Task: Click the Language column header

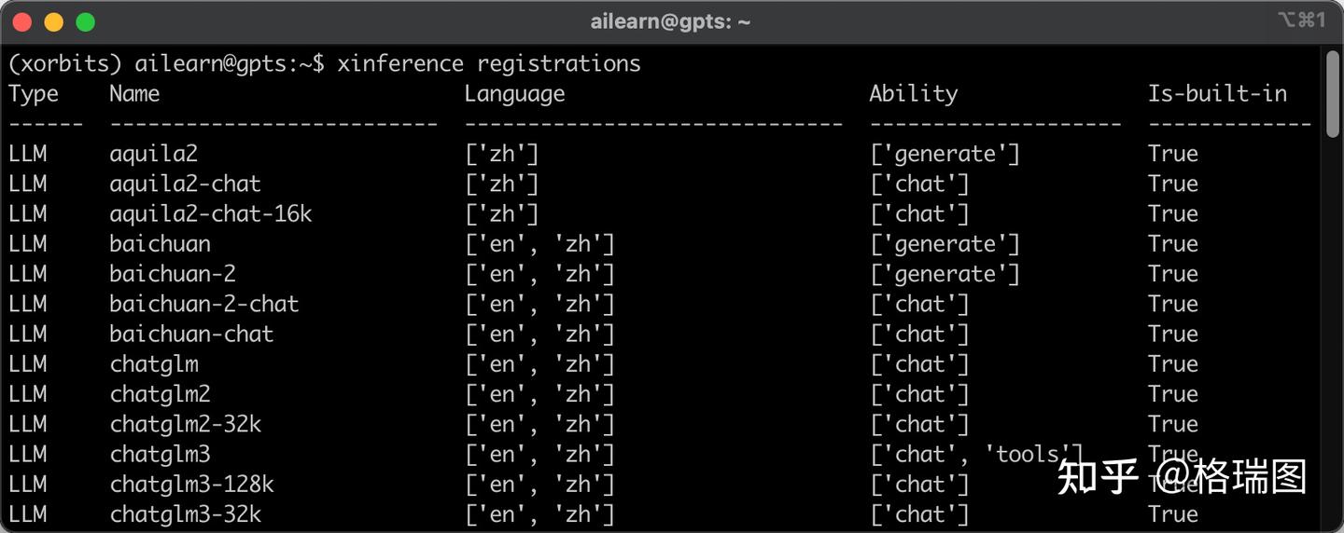Action: (x=514, y=94)
